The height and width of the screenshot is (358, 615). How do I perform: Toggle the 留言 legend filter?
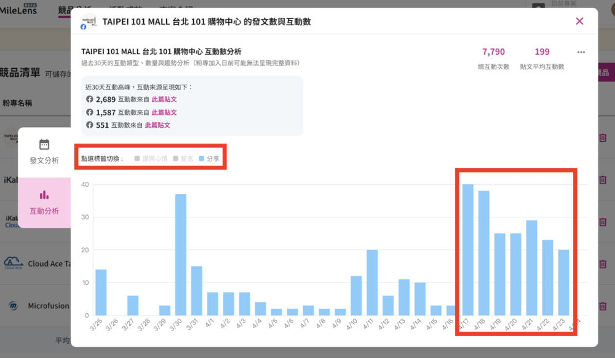point(183,158)
